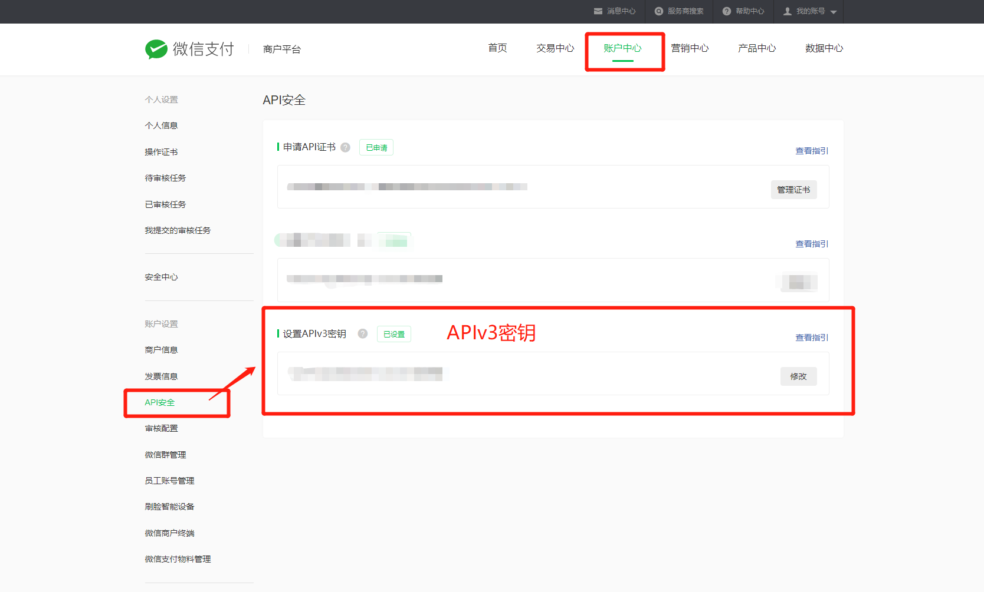Open 数据中心 tab

tap(824, 48)
